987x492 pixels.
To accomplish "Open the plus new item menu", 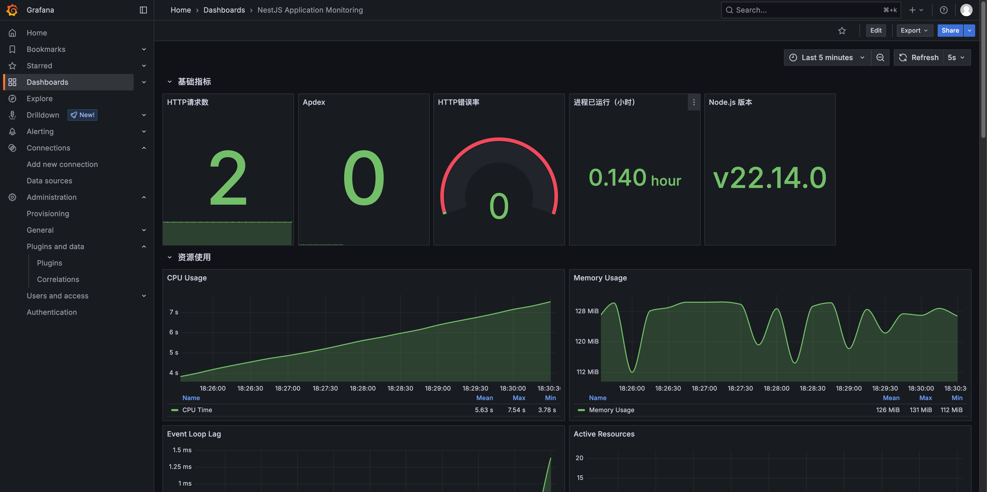I will tap(916, 10).
